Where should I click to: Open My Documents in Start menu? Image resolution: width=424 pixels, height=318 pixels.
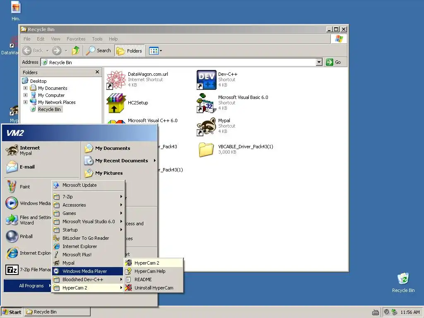pyautogui.click(x=119, y=148)
